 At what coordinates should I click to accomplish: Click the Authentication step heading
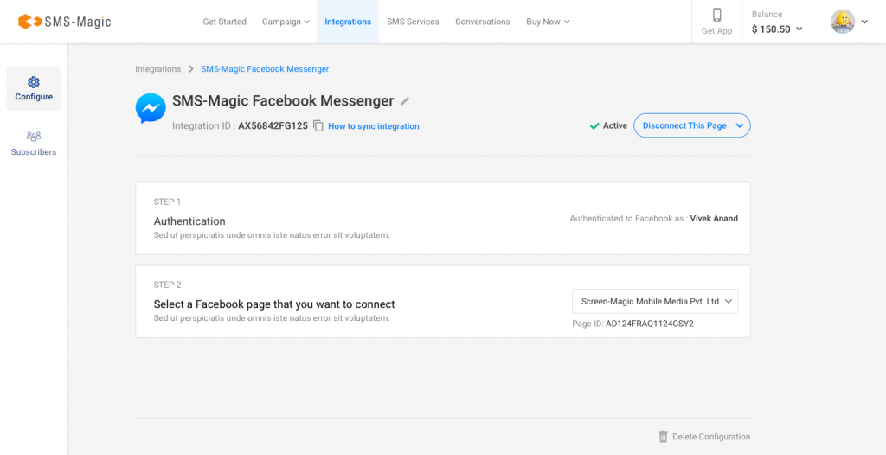tap(189, 221)
